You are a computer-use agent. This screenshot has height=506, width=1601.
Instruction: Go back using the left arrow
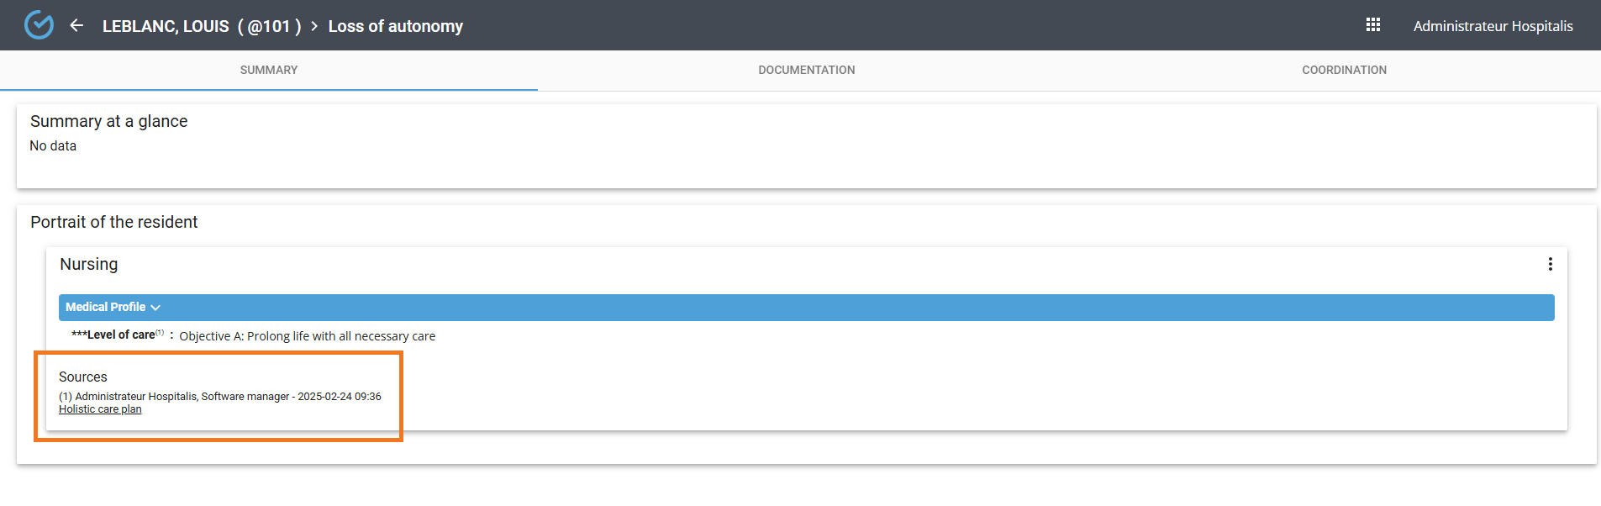click(x=76, y=25)
